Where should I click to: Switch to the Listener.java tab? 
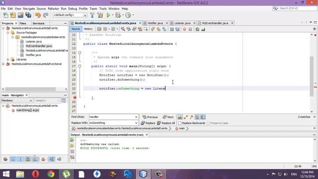point(182,23)
